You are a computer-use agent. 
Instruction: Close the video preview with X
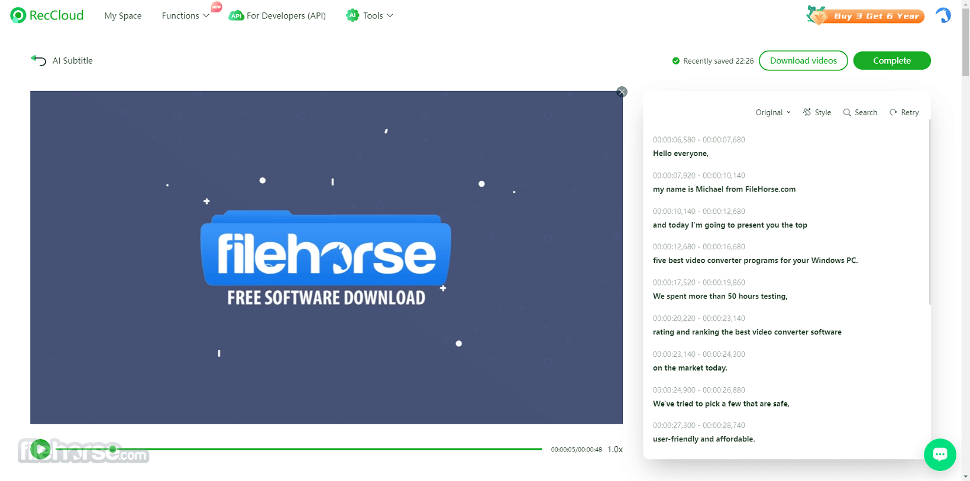click(x=622, y=92)
